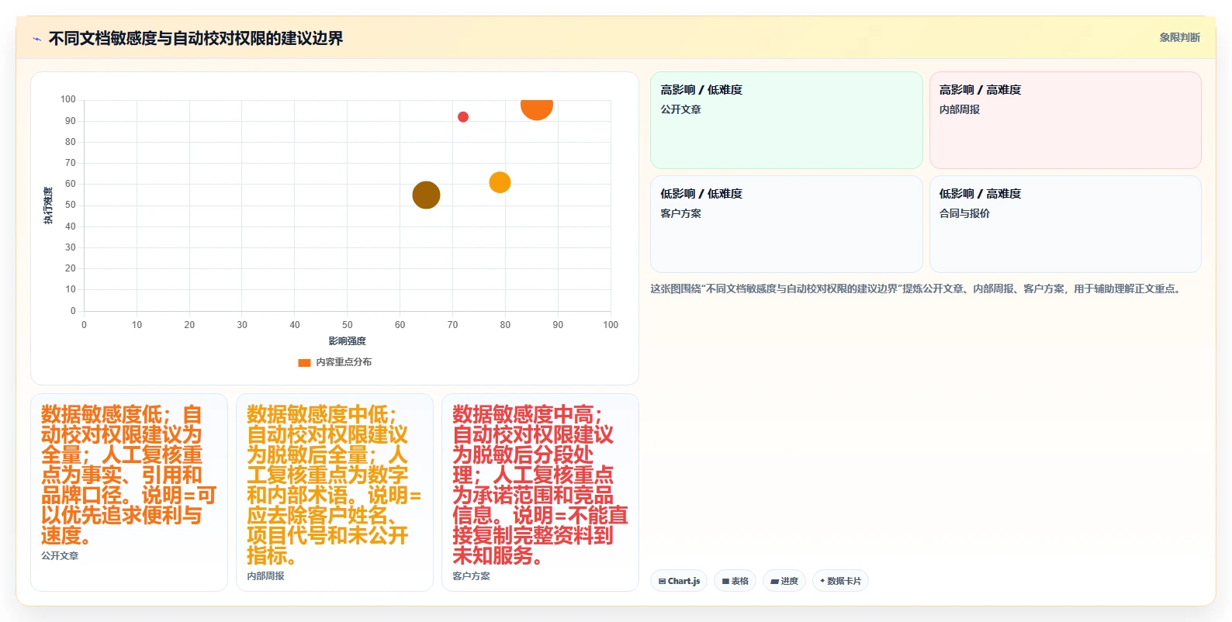1232x622 pixels.
Task: Click the lightning icon beside the title
Action: pyautogui.click(x=36, y=39)
